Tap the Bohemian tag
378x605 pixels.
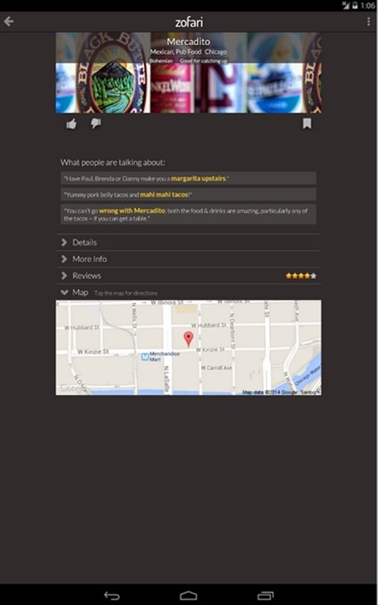tap(161, 61)
